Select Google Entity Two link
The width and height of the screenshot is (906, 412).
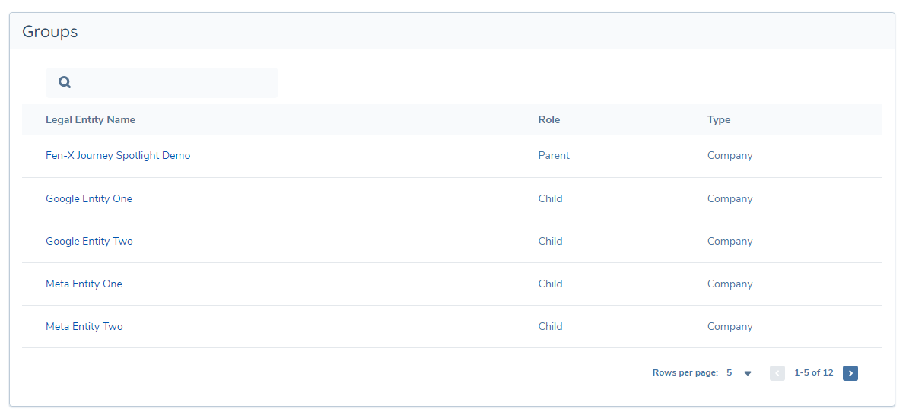tap(89, 242)
